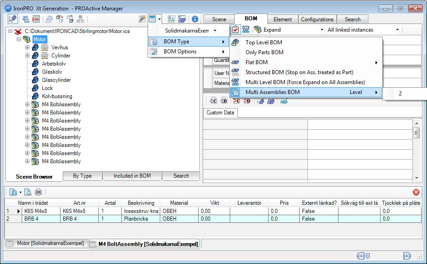Select the M4 BoltAssembly BOM tab

click(144, 244)
